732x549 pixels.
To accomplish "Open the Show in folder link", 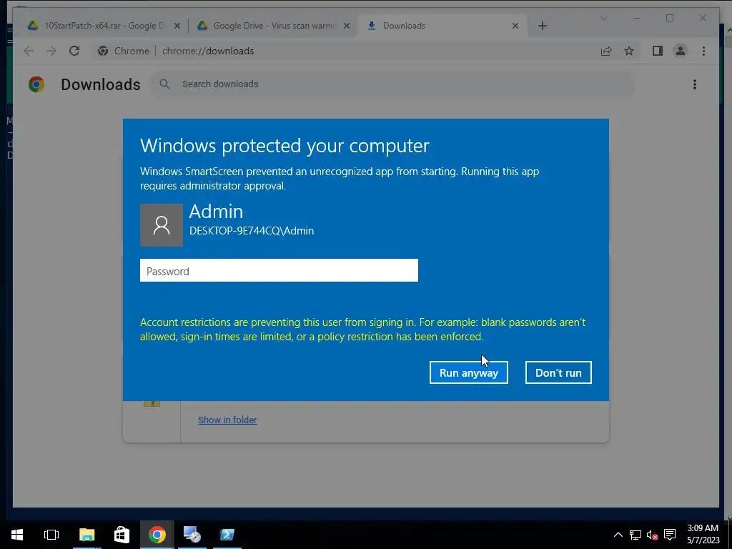I will click(227, 420).
